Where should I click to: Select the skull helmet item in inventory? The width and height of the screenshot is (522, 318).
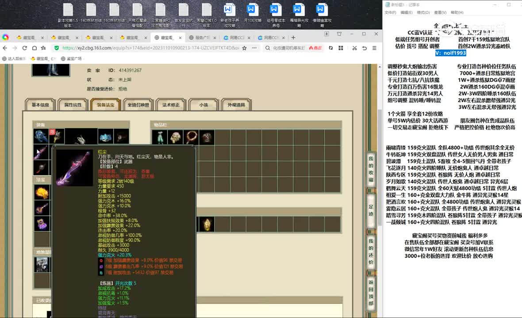coord(176,137)
